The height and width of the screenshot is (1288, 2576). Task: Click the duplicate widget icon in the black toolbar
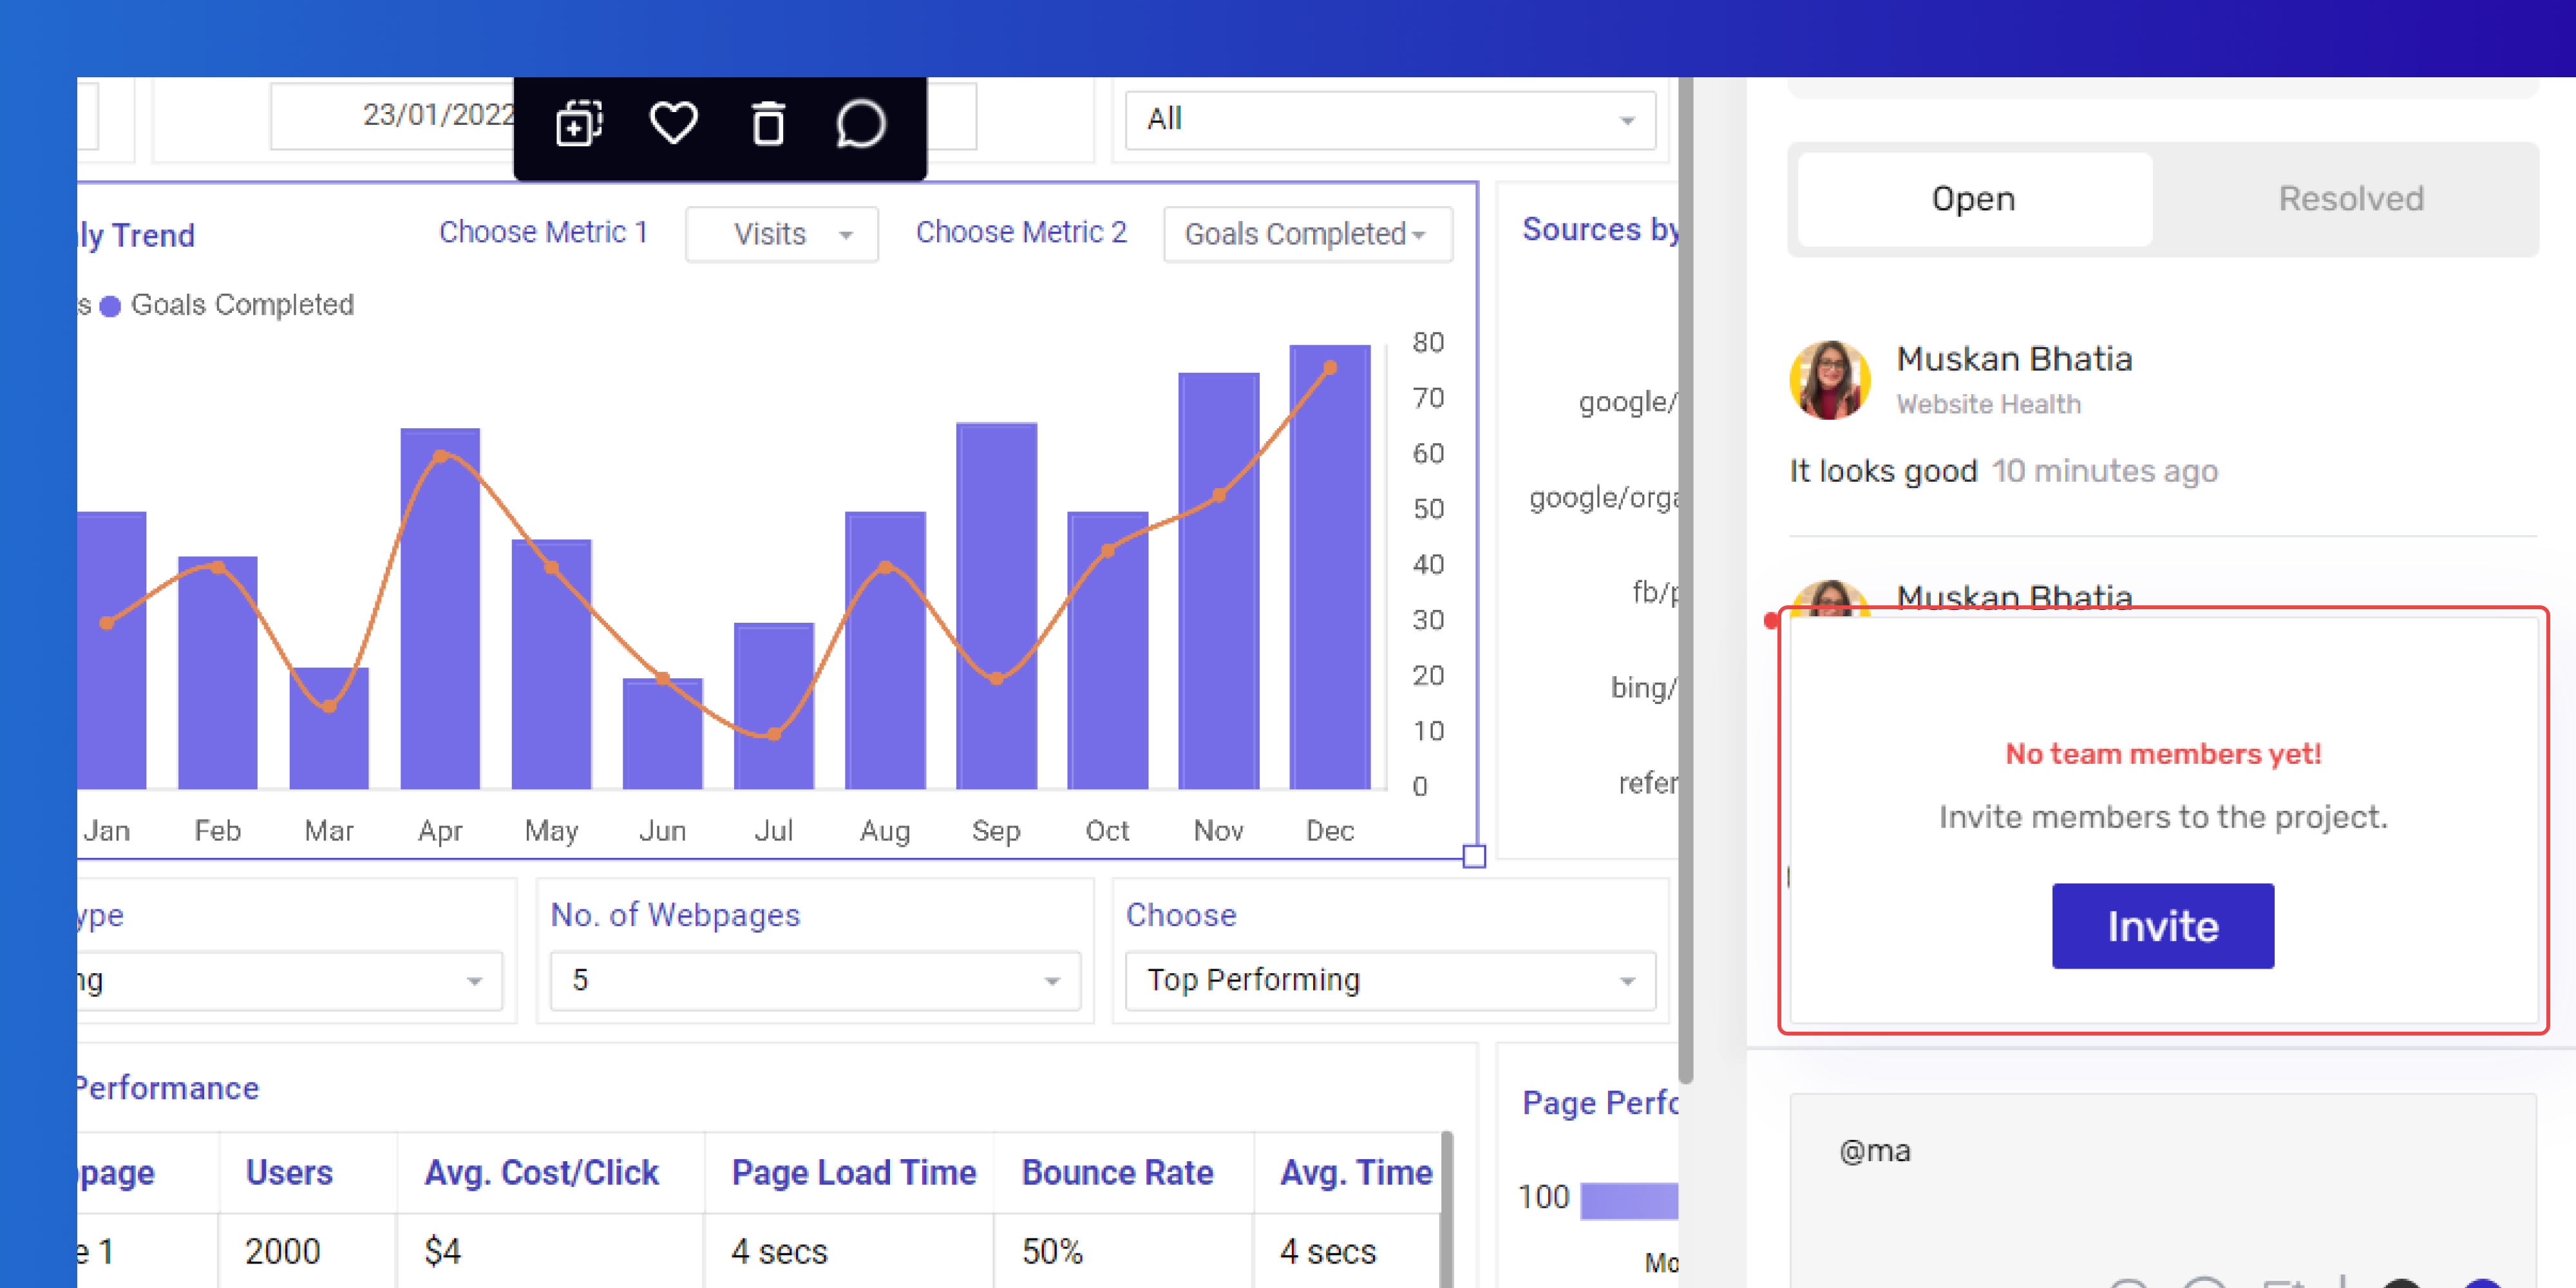coord(579,124)
